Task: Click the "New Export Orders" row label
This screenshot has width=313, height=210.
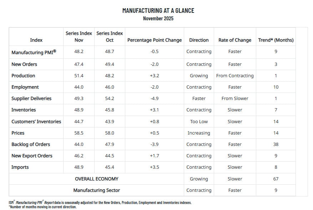Action: click(32, 156)
